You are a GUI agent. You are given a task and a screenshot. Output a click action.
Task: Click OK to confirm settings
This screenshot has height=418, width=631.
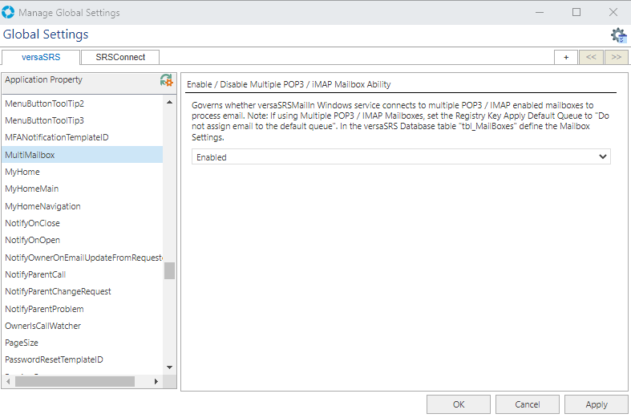(x=459, y=404)
